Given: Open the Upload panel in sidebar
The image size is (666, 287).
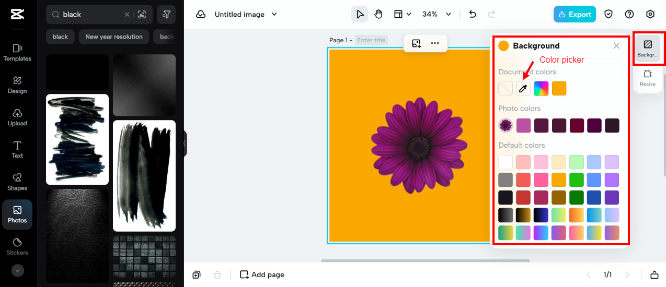Looking at the screenshot, I should (x=17, y=117).
